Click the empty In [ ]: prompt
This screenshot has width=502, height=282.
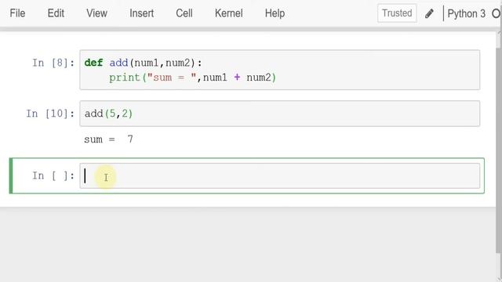(53, 175)
